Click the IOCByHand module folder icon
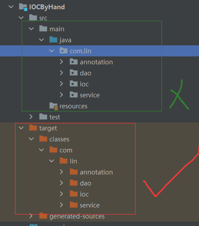 pyautogui.click(x=23, y=7)
